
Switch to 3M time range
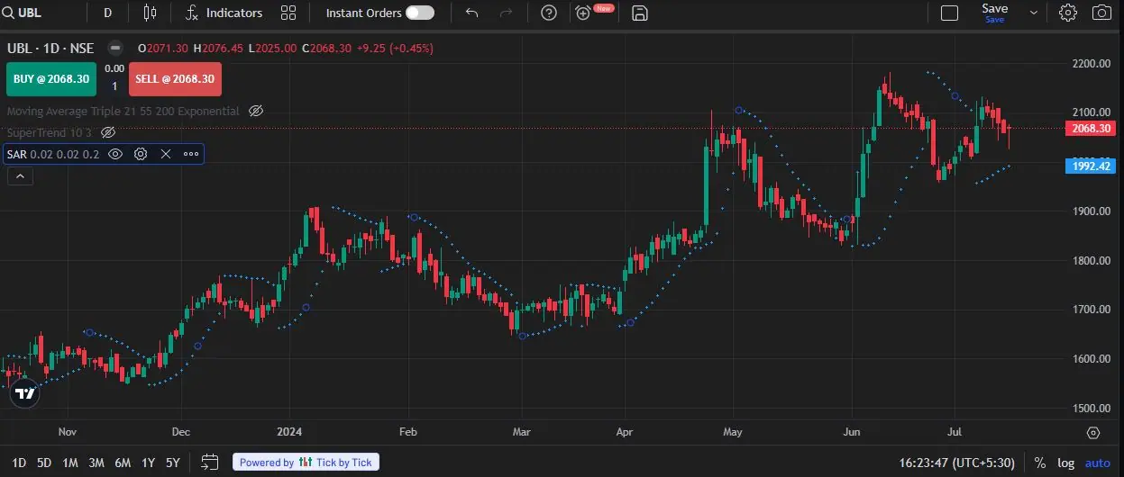coord(96,463)
